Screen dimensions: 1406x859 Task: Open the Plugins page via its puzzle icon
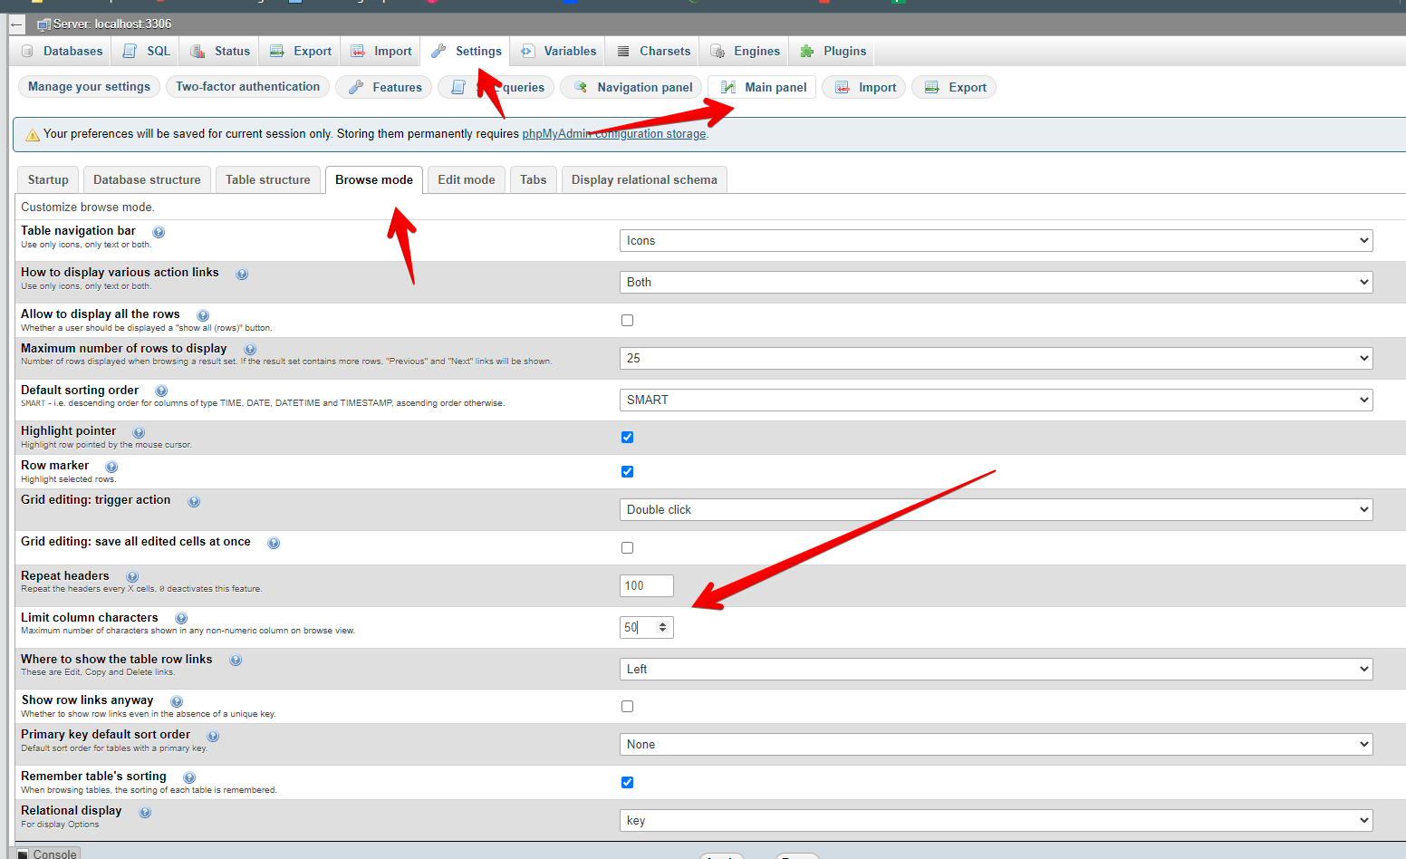click(807, 51)
